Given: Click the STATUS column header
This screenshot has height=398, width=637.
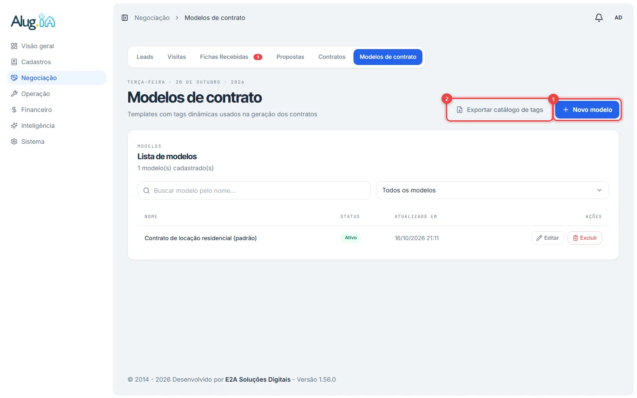Looking at the screenshot, I should [350, 217].
